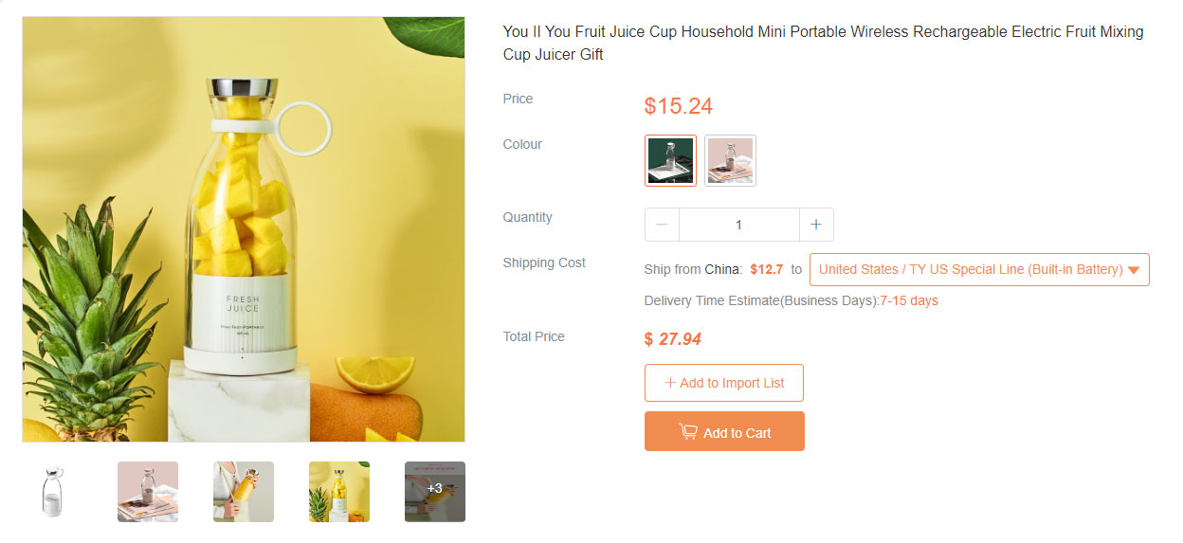1183x543 pixels.
Task: Click the Add to Import List button
Action: [724, 383]
